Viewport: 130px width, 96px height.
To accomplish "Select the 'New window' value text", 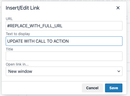I will click(20, 71).
